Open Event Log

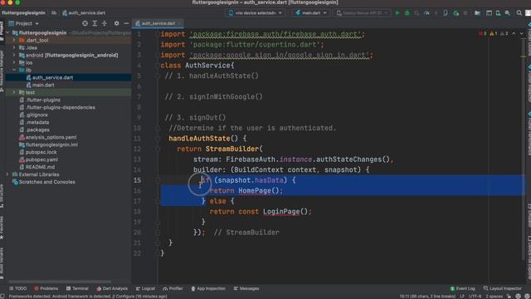coord(463,288)
